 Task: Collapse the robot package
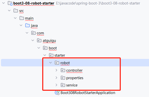click(50, 63)
